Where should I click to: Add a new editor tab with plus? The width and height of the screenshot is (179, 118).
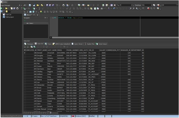(38, 15)
